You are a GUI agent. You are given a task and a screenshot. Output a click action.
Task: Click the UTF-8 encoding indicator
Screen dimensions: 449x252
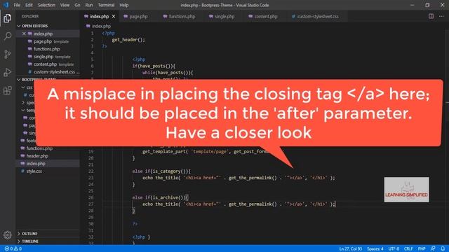[394, 249]
